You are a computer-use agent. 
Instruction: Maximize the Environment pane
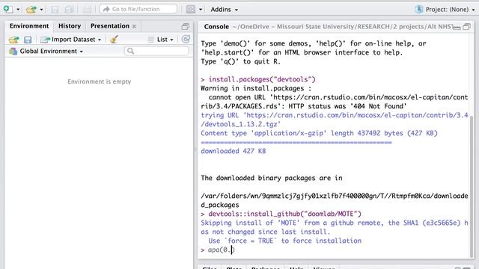185,27
